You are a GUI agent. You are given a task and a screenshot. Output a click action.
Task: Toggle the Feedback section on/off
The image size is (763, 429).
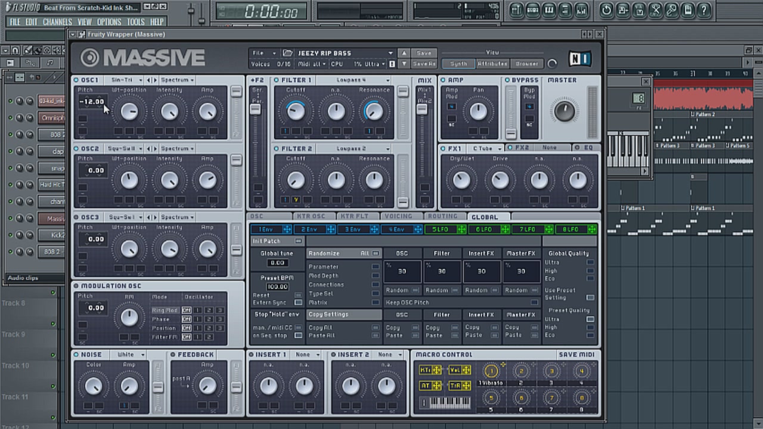[173, 355]
